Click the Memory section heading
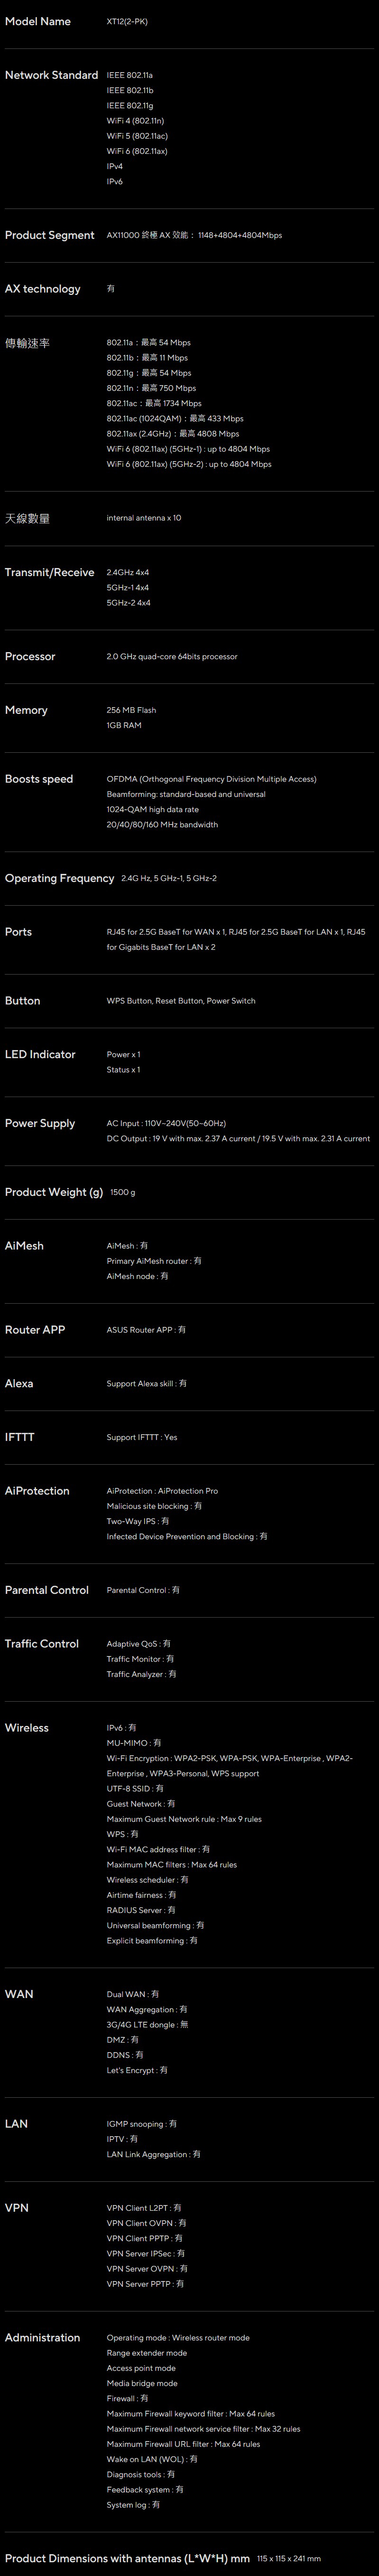 [x=26, y=710]
